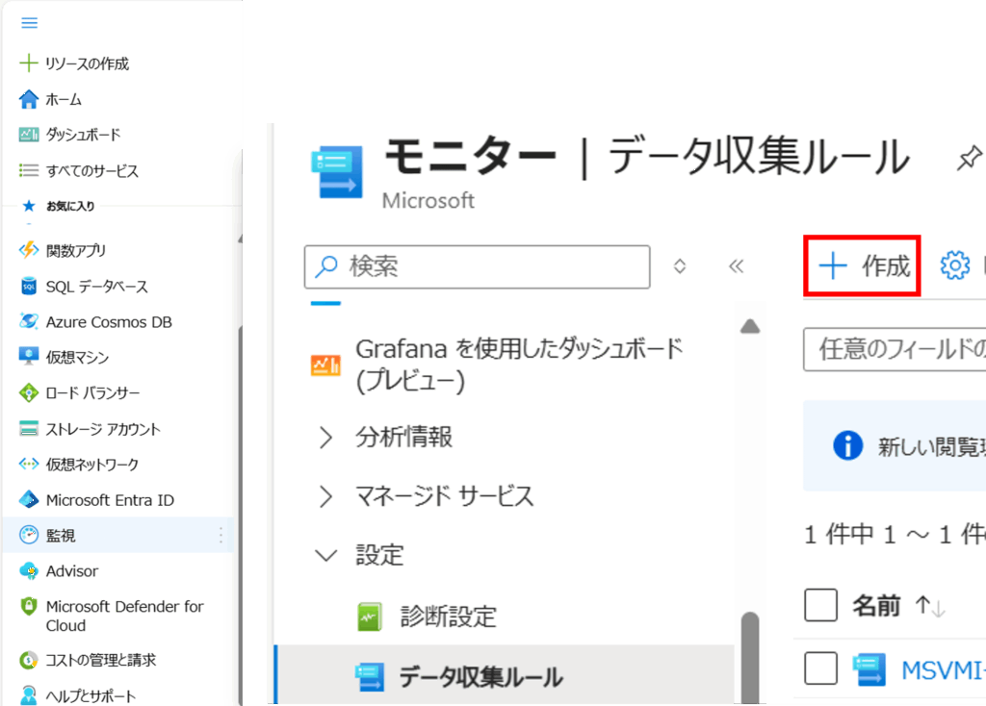Click the pin icon beside the page title
The height and width of the screenshot is (706, 986).
pyautogui.click(x=969, y=159)
